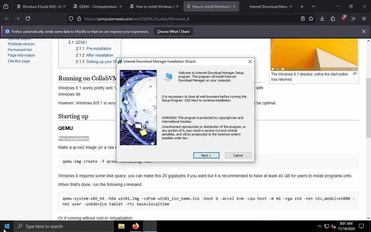Image resolution: width=371 pixels, height=232 pixels.
Task: Close the active How to install Windows 8 tab
Action: 234,6
